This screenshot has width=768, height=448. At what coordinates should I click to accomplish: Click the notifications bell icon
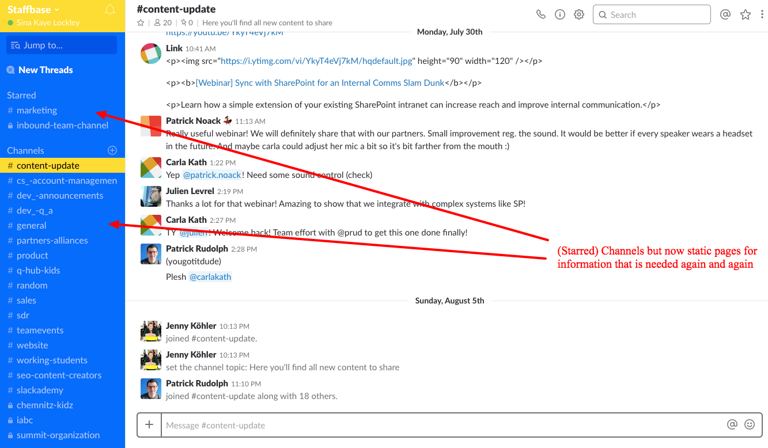110,10
